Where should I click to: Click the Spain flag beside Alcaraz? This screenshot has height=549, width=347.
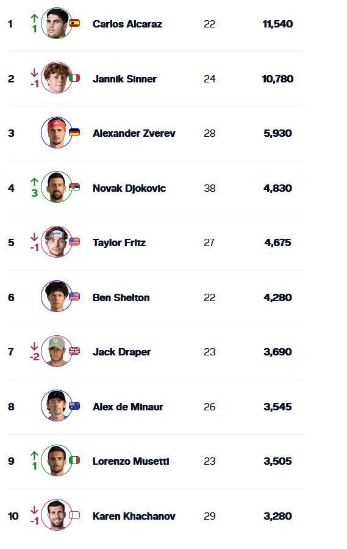pos(74,23)
